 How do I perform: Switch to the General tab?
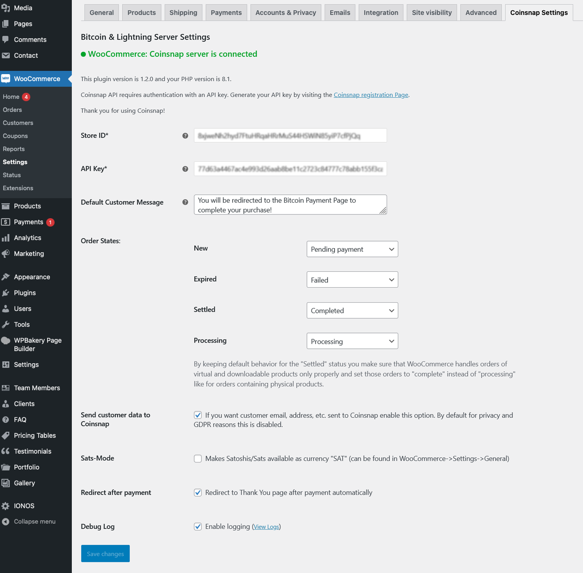(102, 13)
